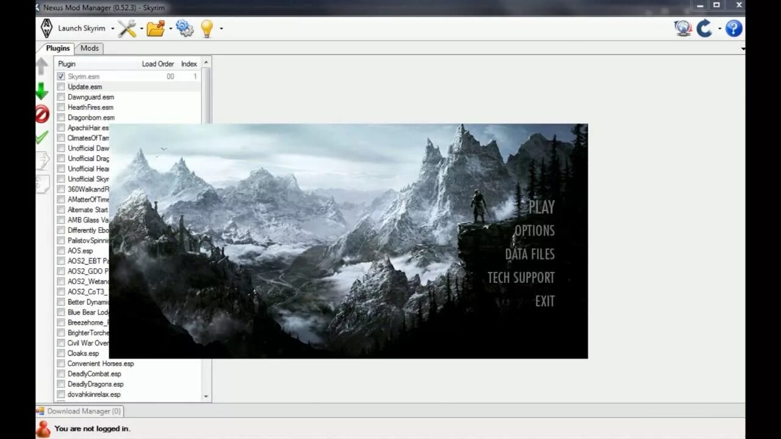Click EXIT in the Skyrim launcher
The image size is (781, 439).
pos(545,301)
